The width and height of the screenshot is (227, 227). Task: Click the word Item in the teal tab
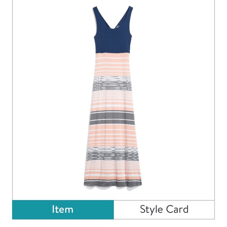point(63,209)
